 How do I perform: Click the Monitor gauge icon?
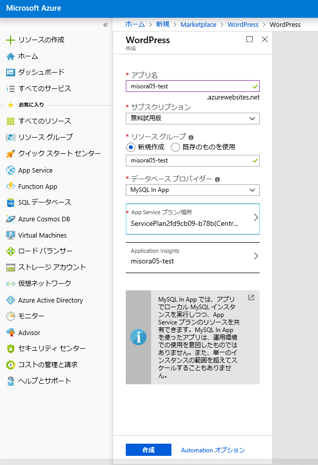coord(10,316)
